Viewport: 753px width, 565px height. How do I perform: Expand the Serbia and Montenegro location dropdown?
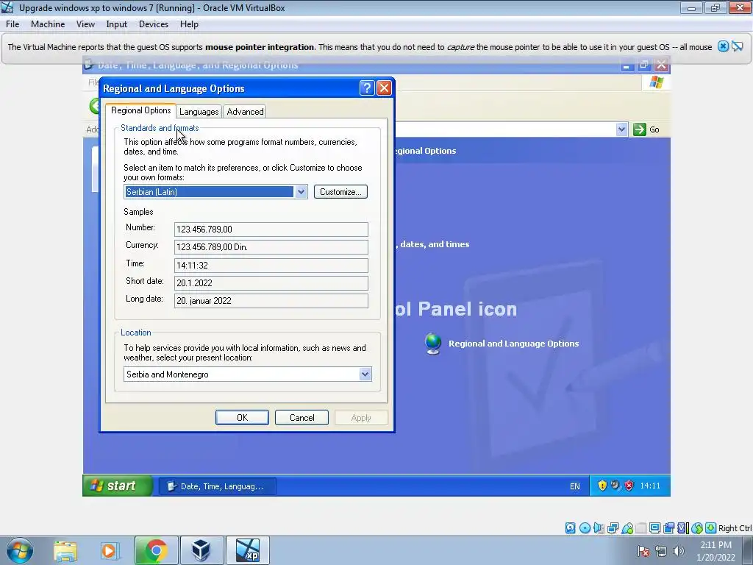pos(365,374)
